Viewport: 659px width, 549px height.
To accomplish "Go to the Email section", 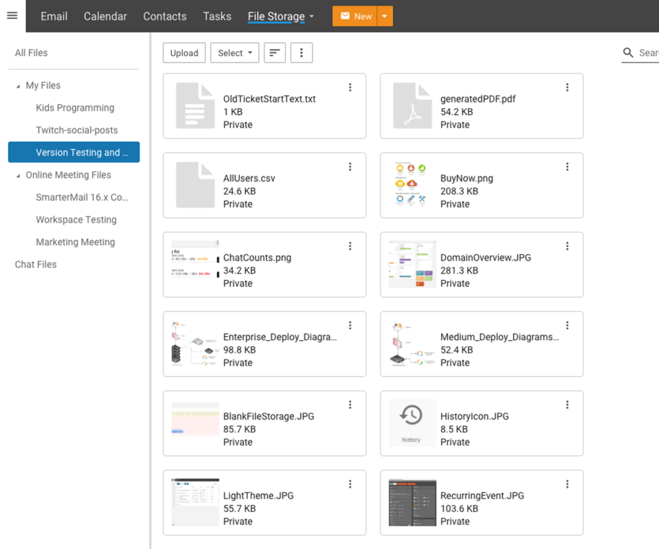I will (53, 16).
